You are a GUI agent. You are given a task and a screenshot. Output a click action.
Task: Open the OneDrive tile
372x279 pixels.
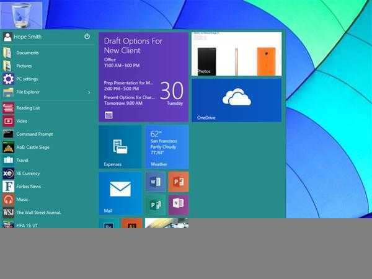pos(237,100)
